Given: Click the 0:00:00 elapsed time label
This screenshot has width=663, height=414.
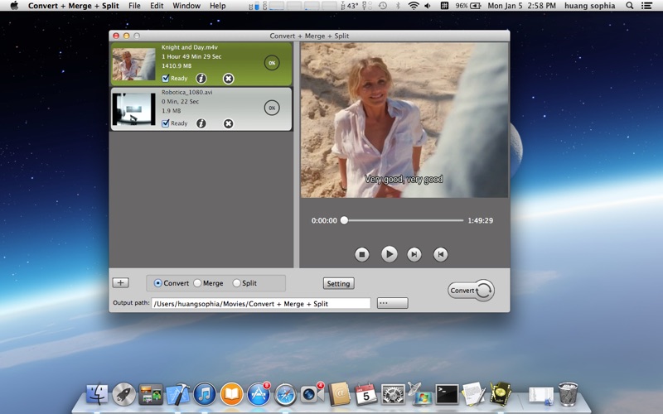Looking at the screenshot, I should [324, 220].
